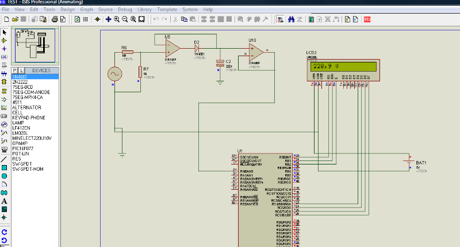Screen dimensions: 460x247
Task: Open the Template menu
Action: [167, 10]
